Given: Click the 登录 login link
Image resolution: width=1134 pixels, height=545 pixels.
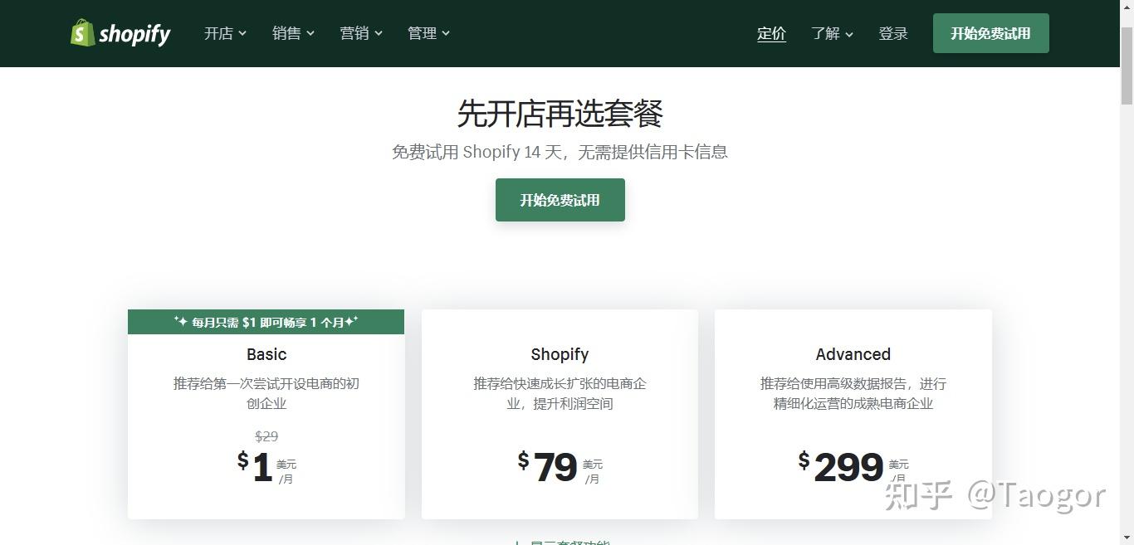Looking at the screenshot, I should [x=893, y=33].
